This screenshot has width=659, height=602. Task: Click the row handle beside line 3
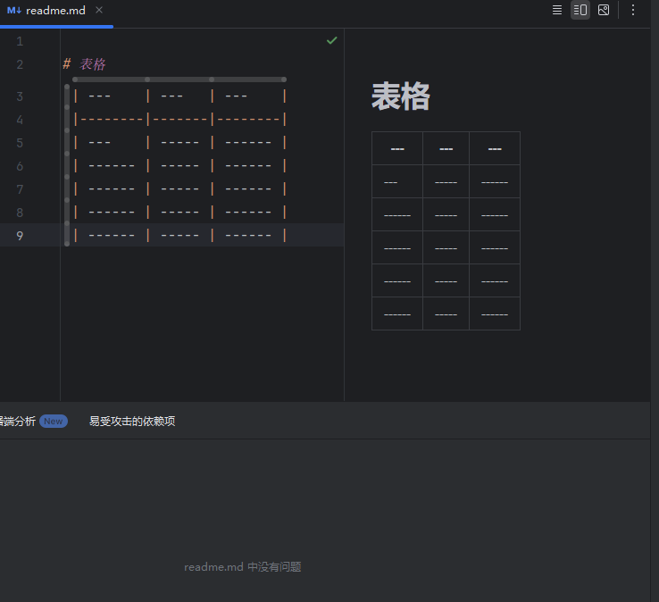67,96
